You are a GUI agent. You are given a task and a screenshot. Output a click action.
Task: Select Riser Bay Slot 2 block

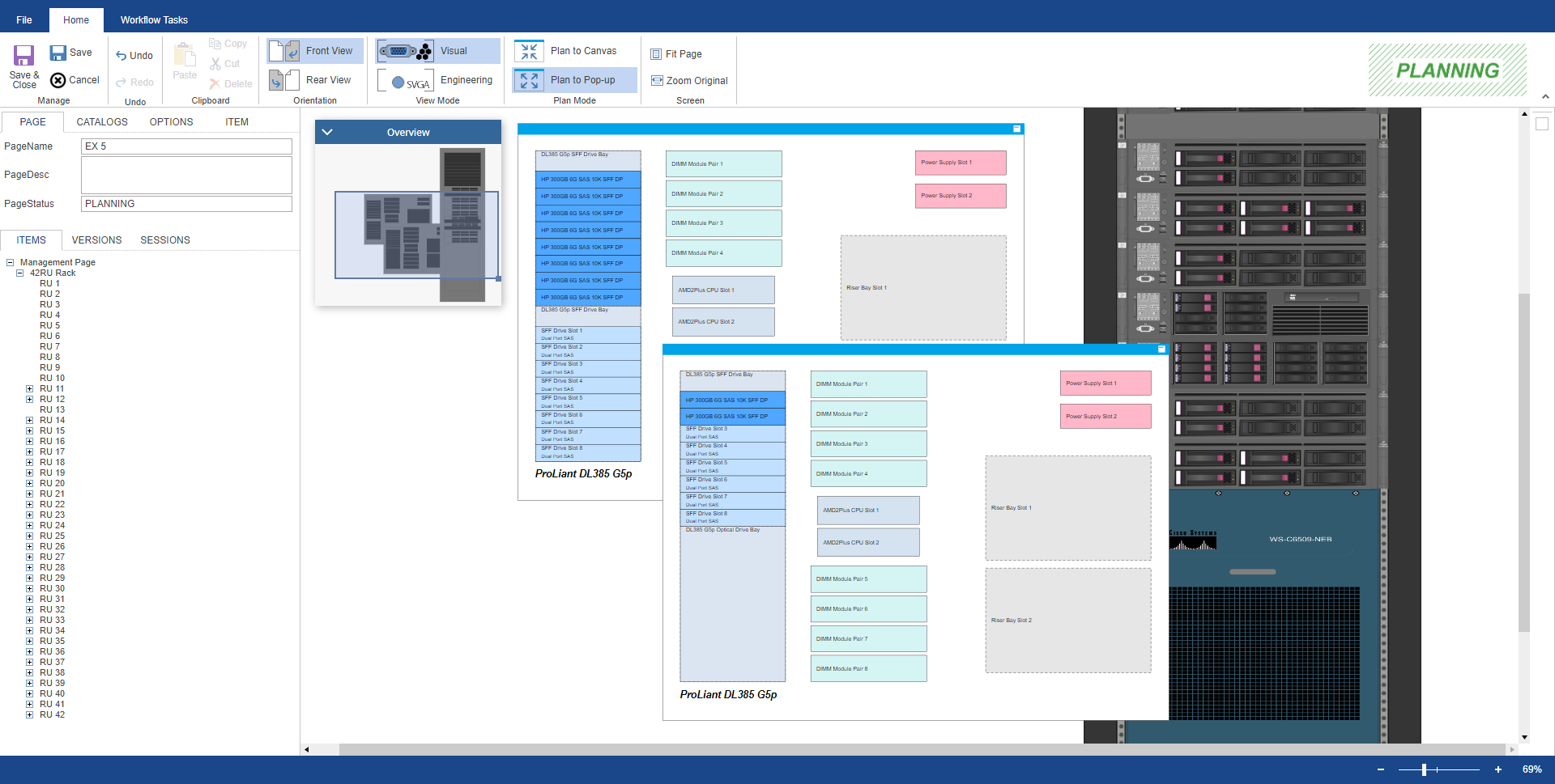(x=1067, y=621)
